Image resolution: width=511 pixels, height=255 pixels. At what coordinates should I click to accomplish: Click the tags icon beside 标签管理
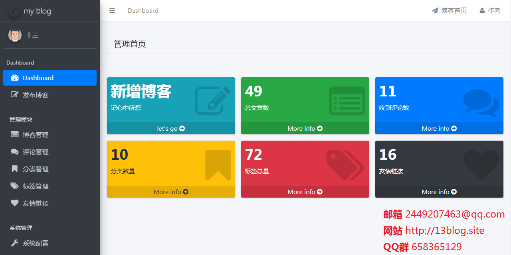pyautogui.click(x=14, y=186)
